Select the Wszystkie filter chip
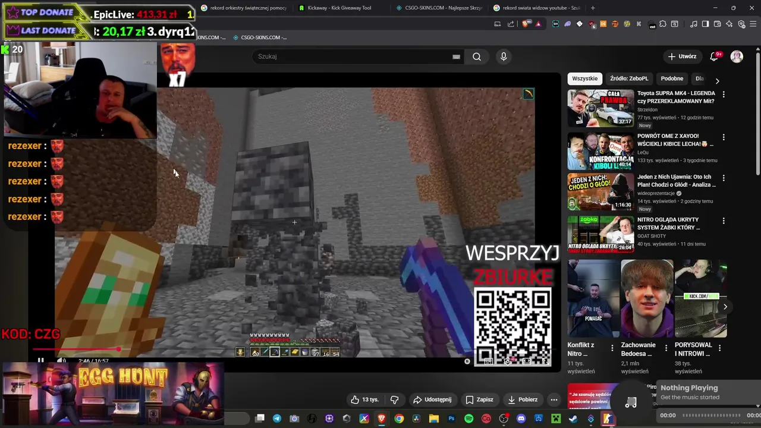The image size is (761, 428). 585,78
